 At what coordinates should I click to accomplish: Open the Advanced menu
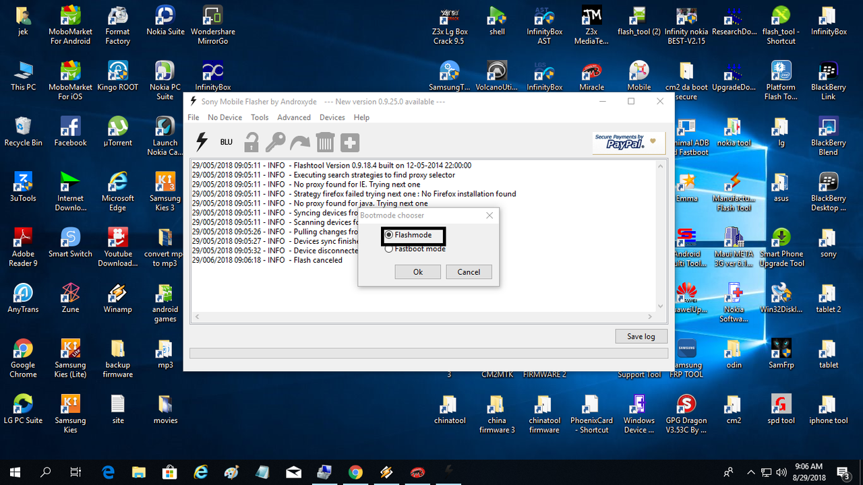point(294,117)
